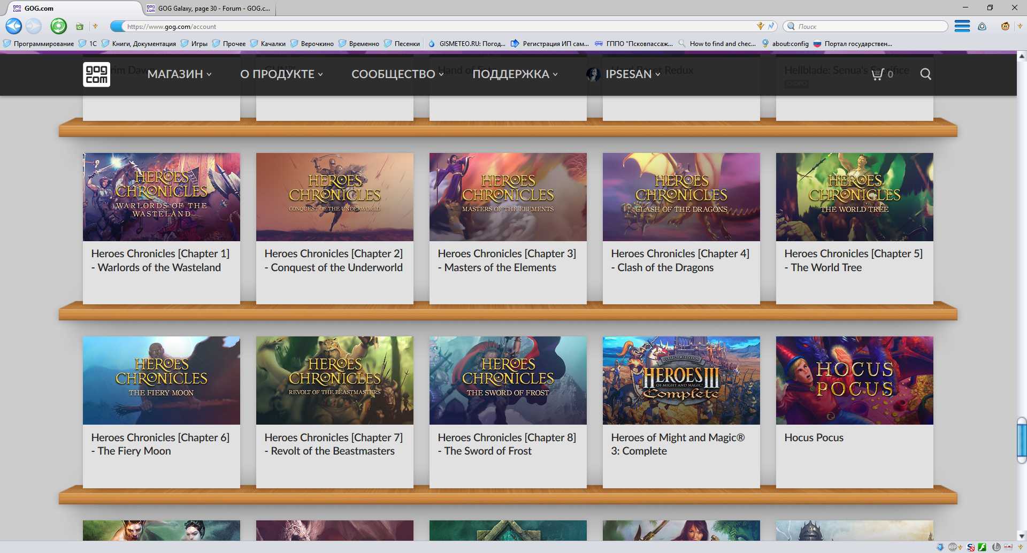This screenshot has height=553, width=1027.
Task: Open Heroes Chronicles Chapter 5 The World Tree
Action: coord(854,228)
